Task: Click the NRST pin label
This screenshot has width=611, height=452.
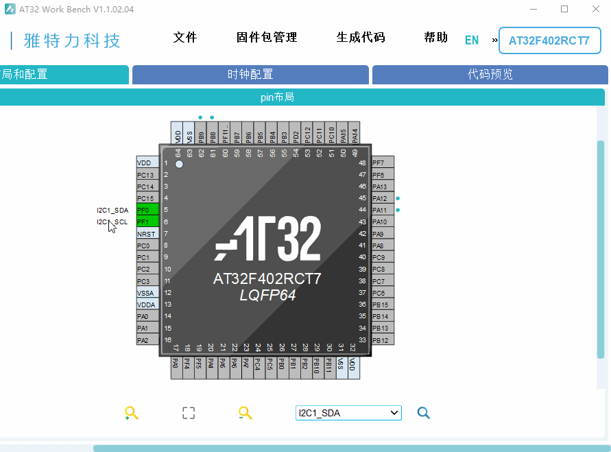Action: point(147,233)
